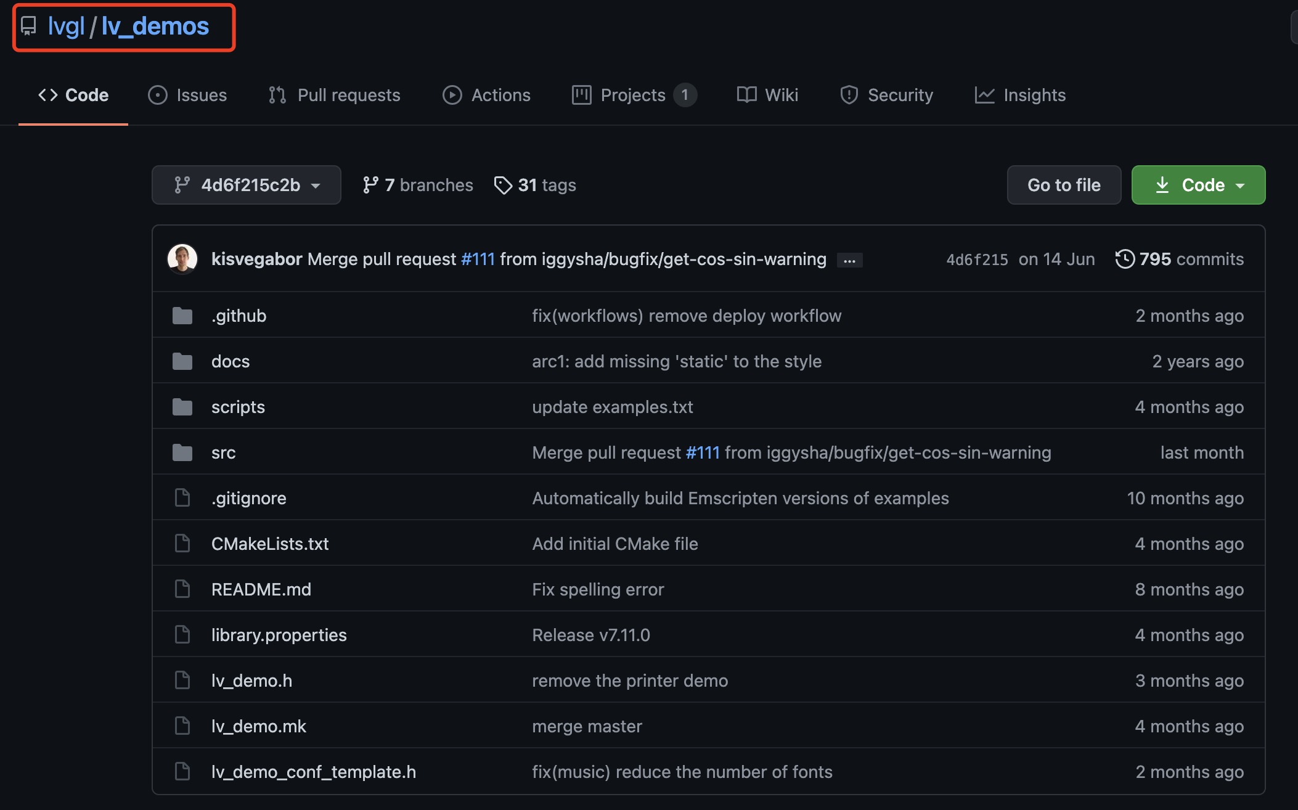Click the README.md file icon

pyautogui.click(x=182, y=589)
